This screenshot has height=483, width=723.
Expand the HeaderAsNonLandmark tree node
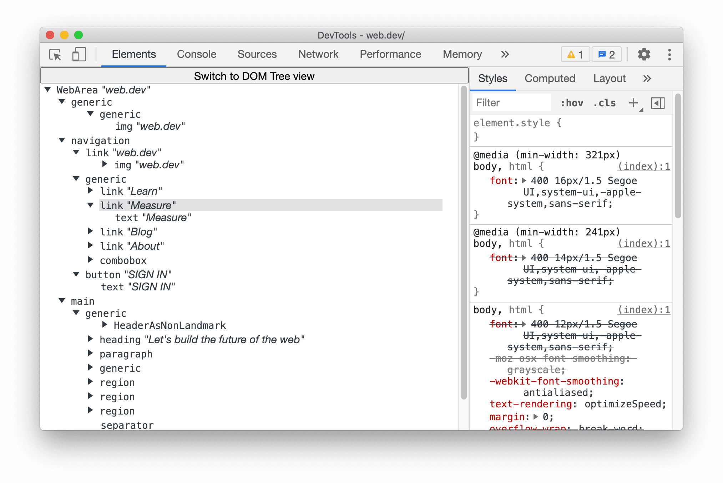[106, 326]
